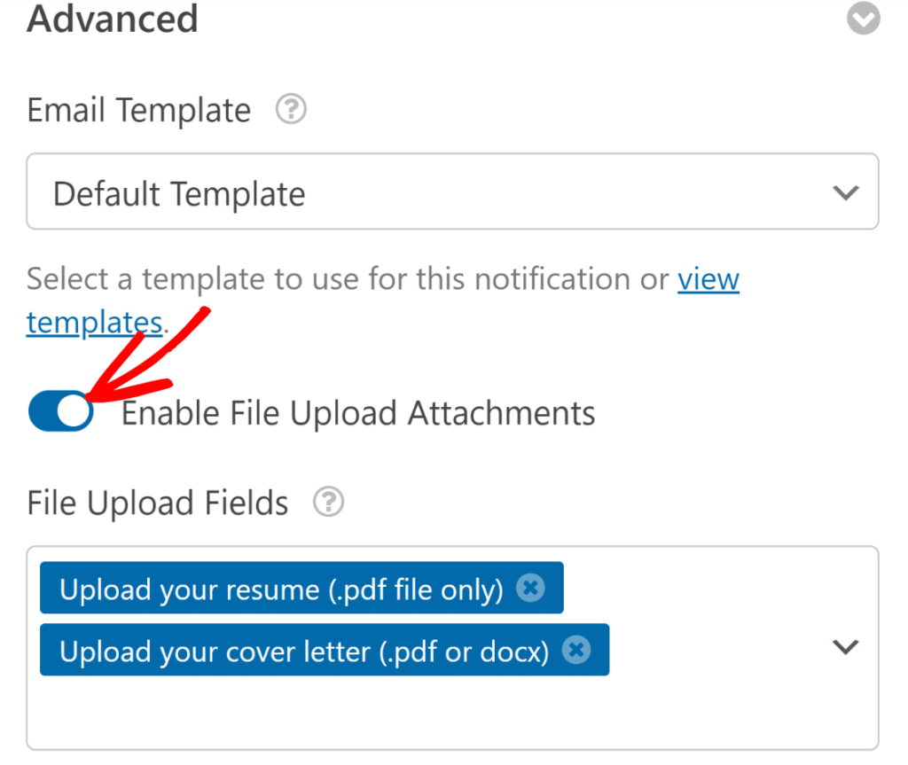Viewport: 908px width, 765px height.
Task: Click the question mark beside Email Template
Action: click(290, 109)
